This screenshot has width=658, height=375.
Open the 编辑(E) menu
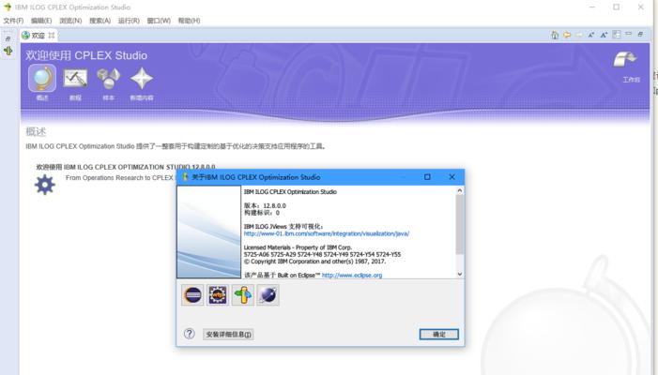(x=41, y=21)
